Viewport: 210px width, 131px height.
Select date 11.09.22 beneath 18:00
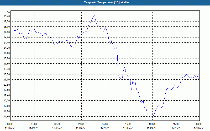151,128
